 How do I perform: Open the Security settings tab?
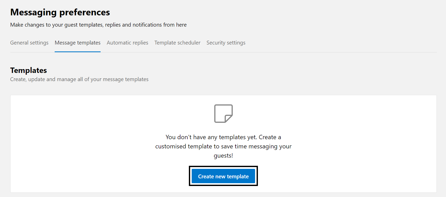[226, 43]
